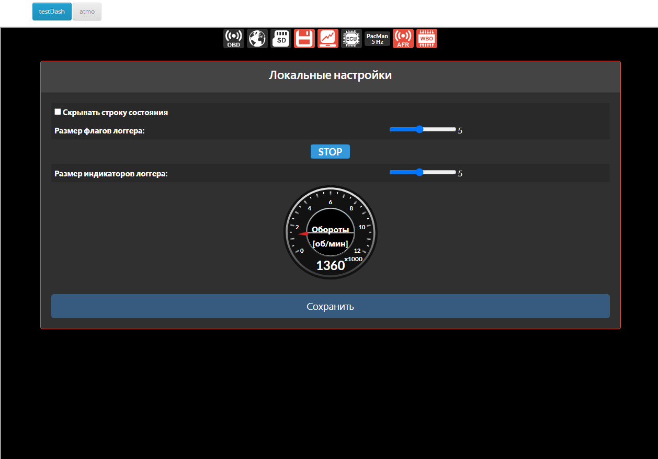Click the 'Размер флагов логгера' slider
658x459 pixels.
423,129
